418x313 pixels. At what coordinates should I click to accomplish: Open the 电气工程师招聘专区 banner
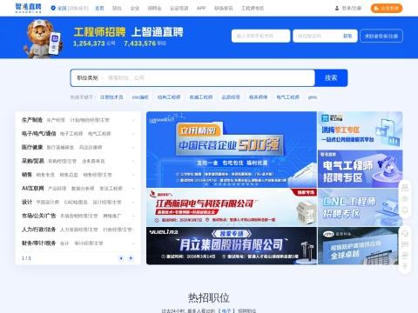(361, 169)
